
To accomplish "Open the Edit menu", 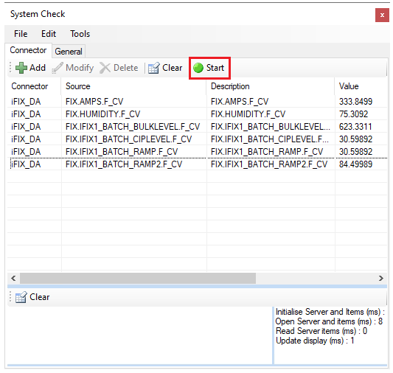I will point(49,34).
